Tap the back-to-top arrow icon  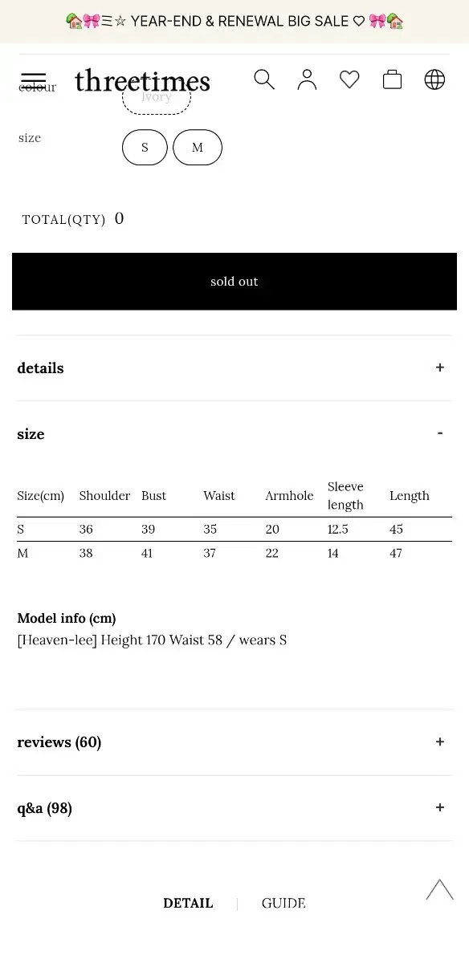pyautogui.click(x=439, y=889)
